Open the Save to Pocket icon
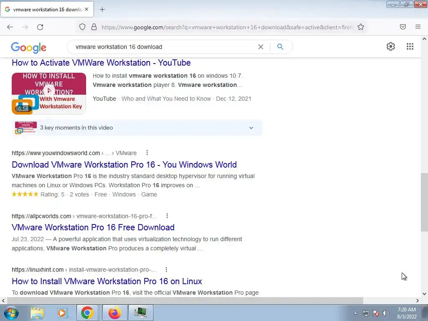This screenshot has width=428, height=321. [x=403, y=27]
